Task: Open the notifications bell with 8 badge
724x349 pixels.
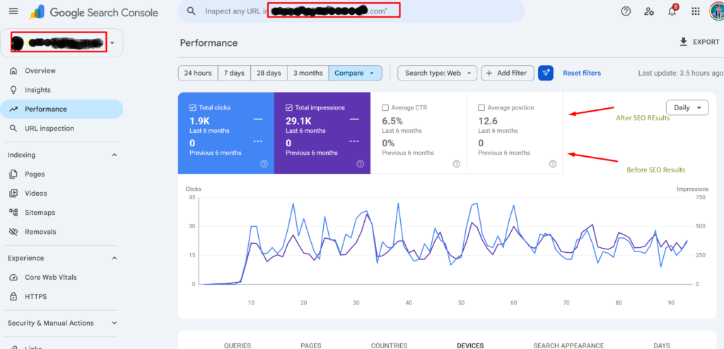Action: (672, 11)
